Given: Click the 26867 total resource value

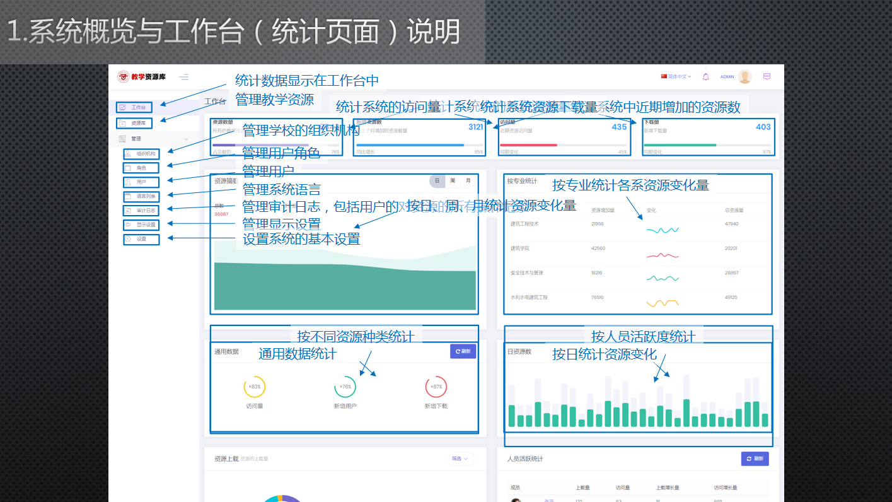Looking at the screenshot, I should (x=732, y=273).
